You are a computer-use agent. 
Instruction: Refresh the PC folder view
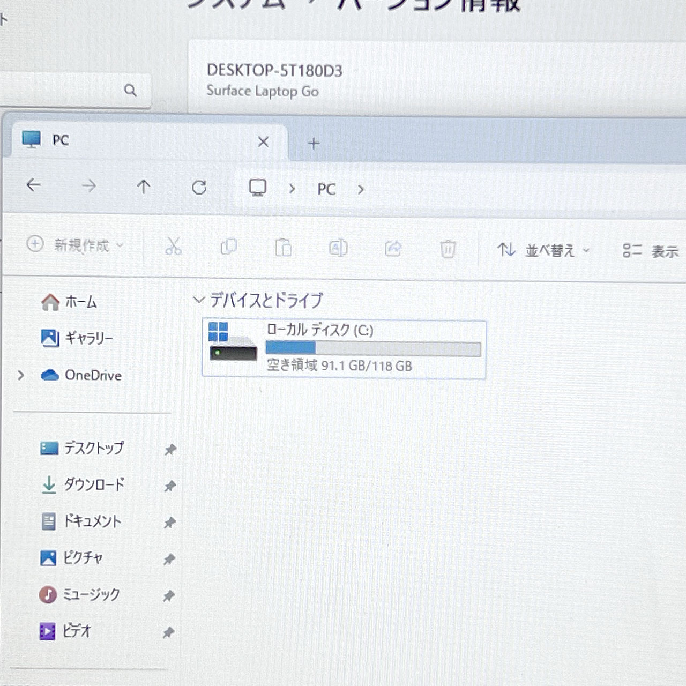(x=199, y=188)
